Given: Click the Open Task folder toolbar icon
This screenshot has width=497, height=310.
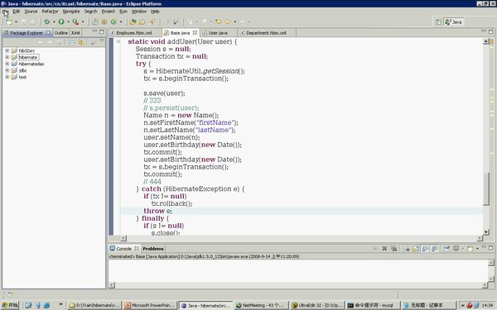Looking at the screenshot, I should tap(142, 21).
